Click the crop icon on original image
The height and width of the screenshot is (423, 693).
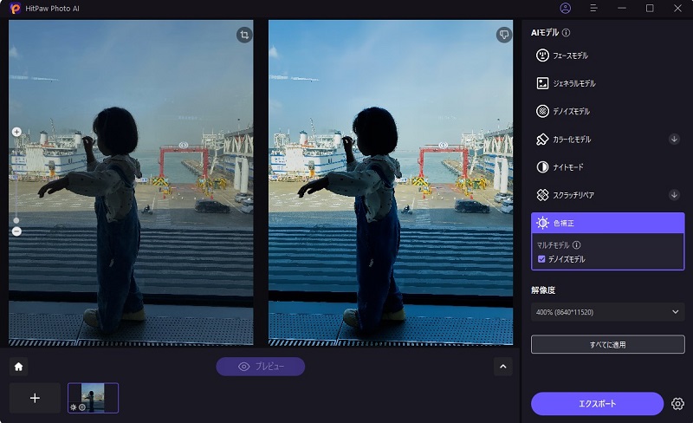click(245, 35)
